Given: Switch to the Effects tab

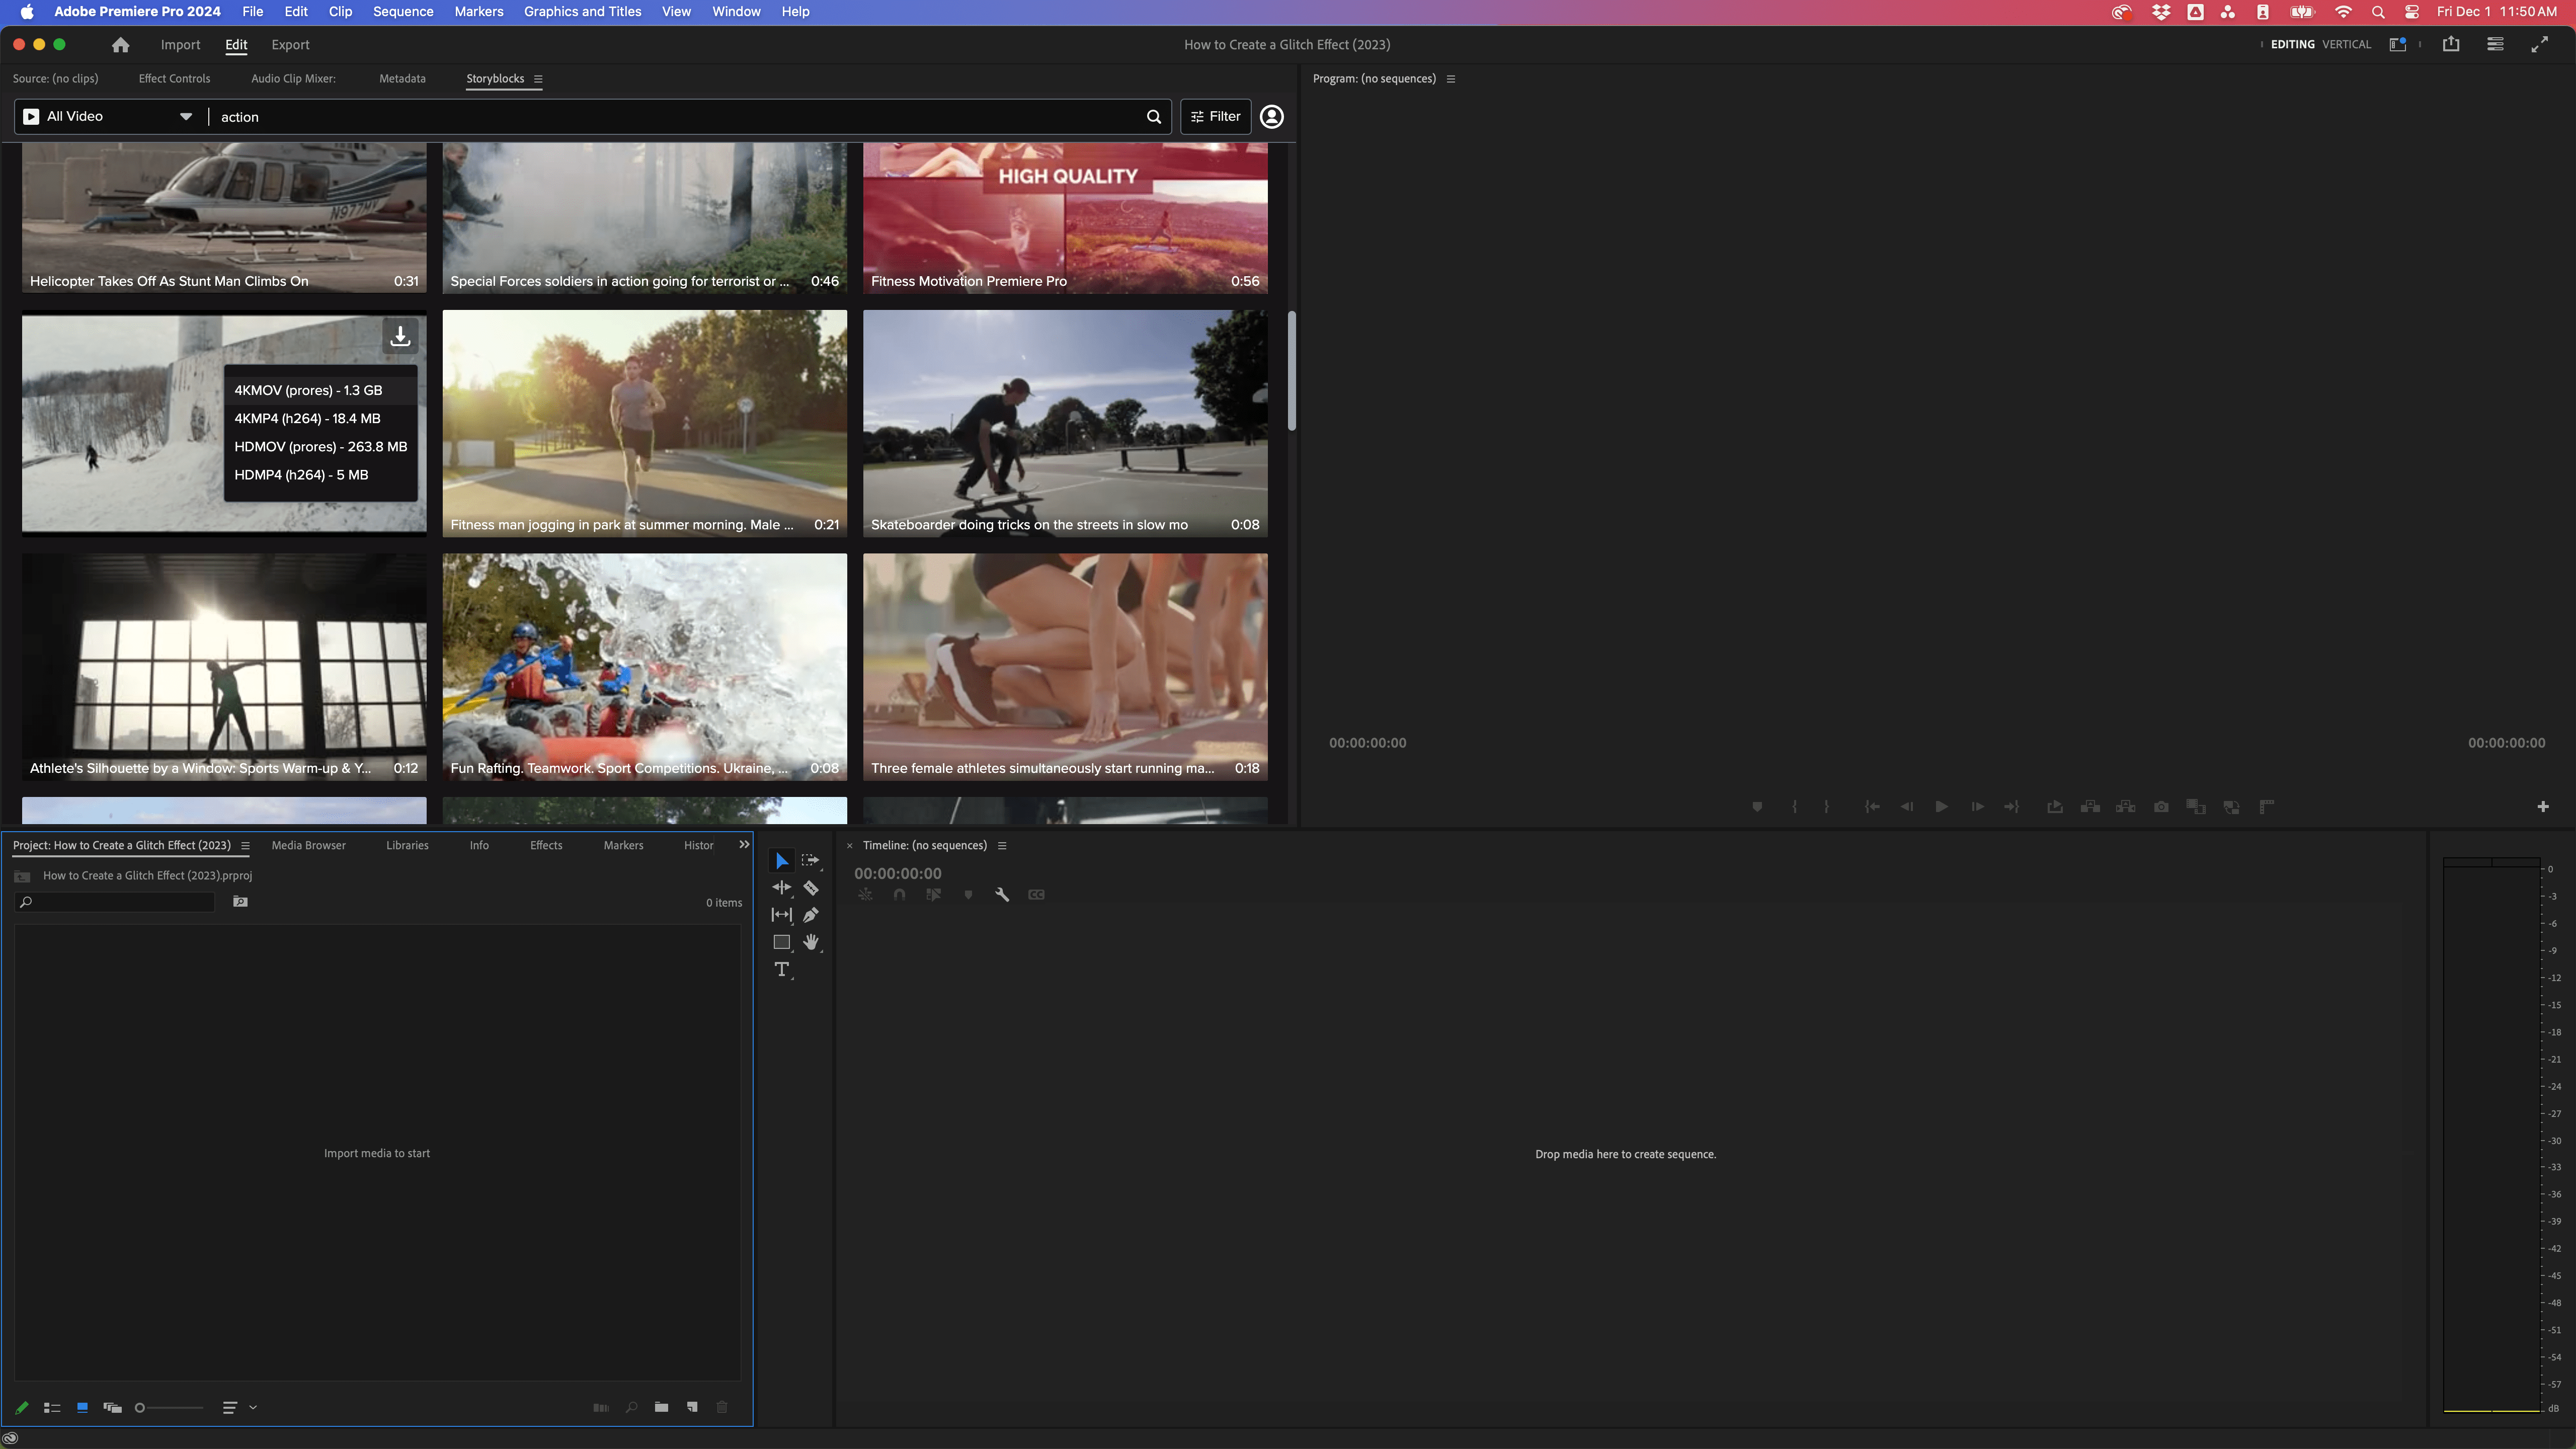Looking at the screenshot, I should 545,844.
